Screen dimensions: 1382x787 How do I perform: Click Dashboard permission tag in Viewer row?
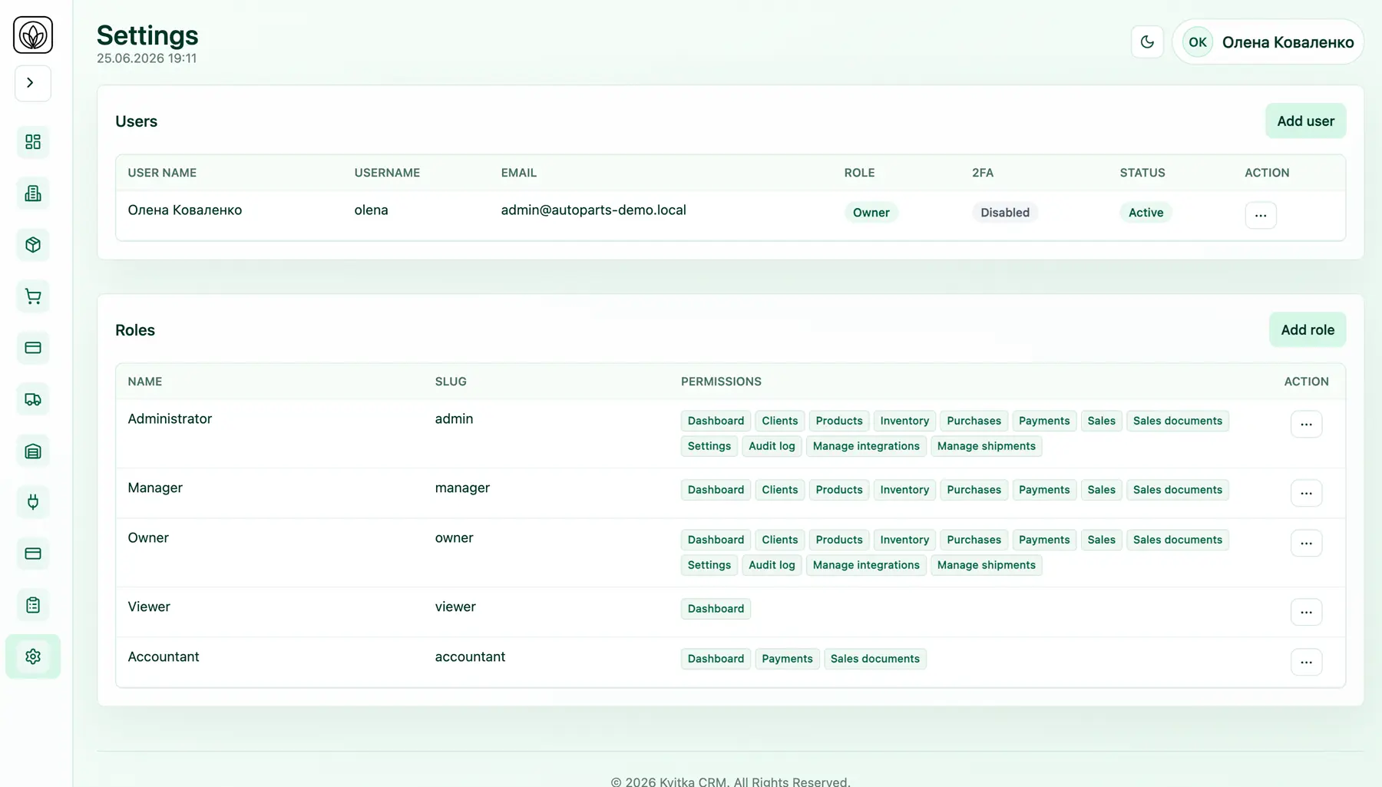[x=716, y=609]
